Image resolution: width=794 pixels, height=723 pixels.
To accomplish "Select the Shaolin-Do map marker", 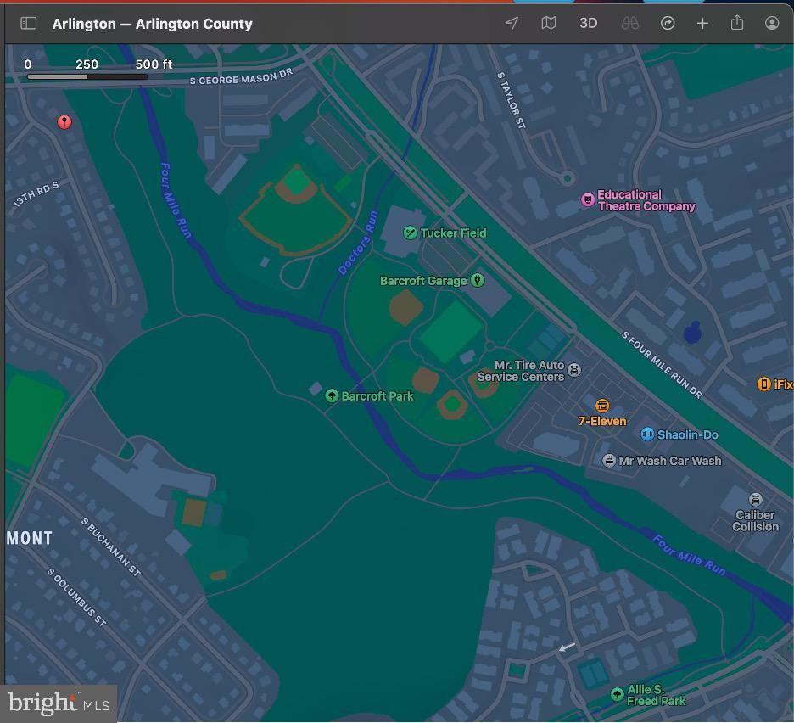I will tap(647, 434).
